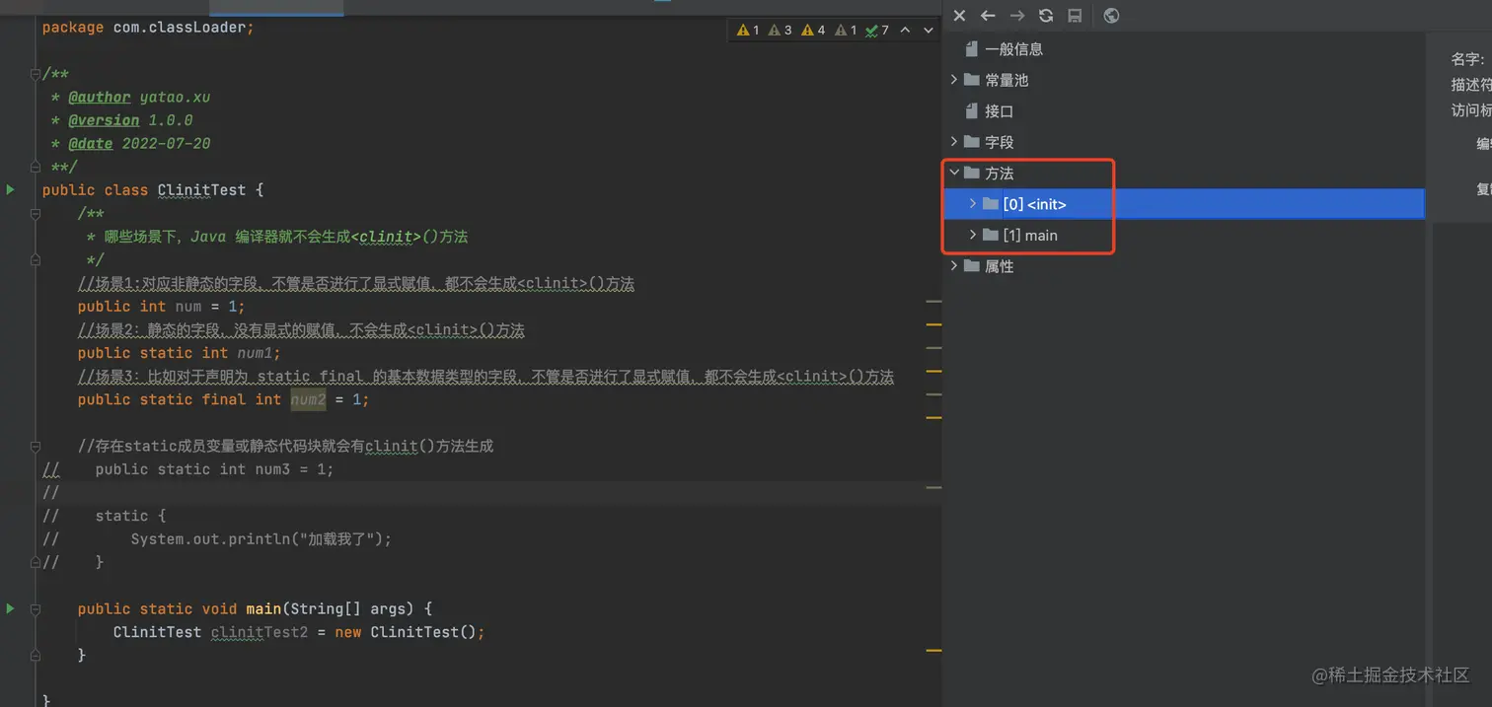The width and height of the screenshot is (1492, 707).
Task: Expand the 字段 node
Action: pyautogui.click(x=953, y=142)
